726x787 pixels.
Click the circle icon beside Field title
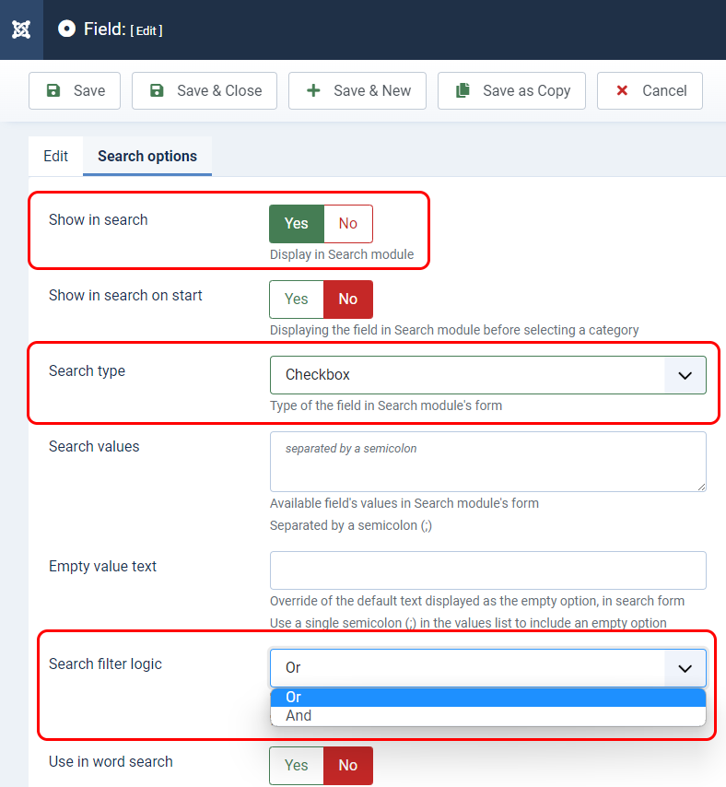point(66,29)
